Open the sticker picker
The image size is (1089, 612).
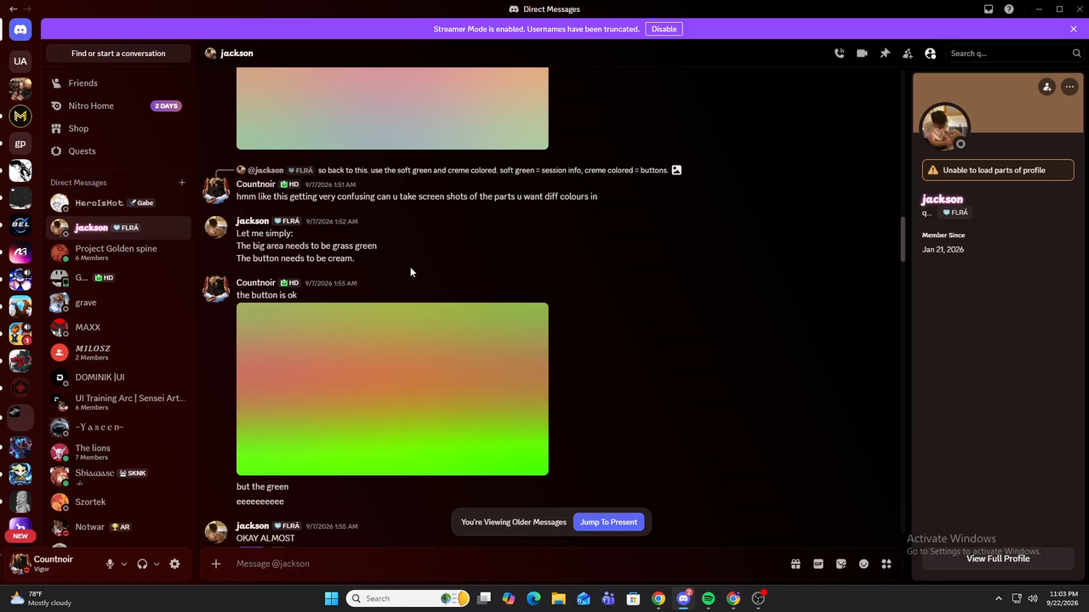pos(841,564)
